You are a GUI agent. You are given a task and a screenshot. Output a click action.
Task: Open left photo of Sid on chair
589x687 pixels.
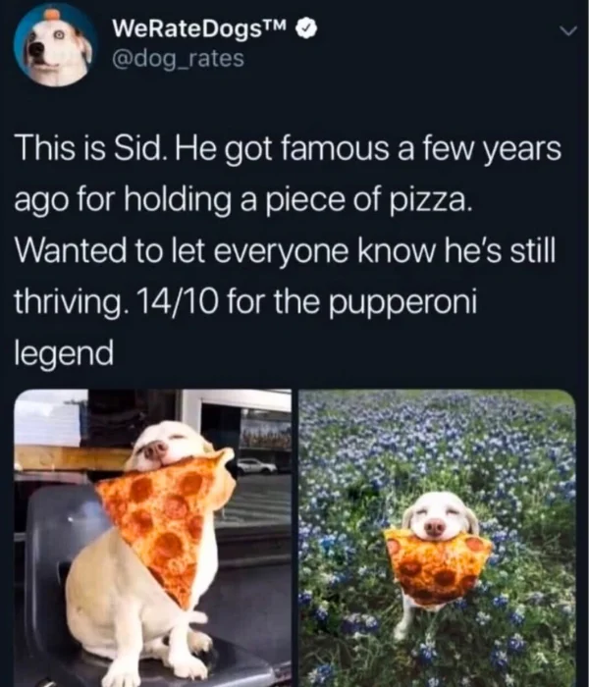(152, 538)
